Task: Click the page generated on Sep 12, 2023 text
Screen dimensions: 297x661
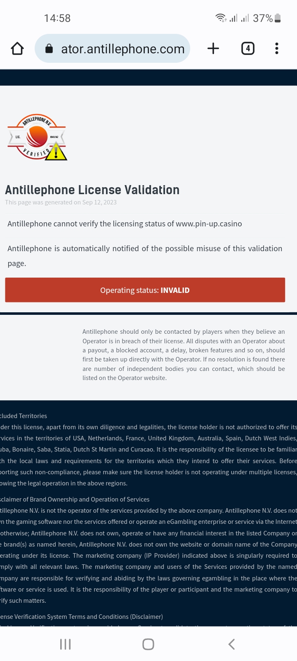Action: pyautogui.click(x=61, y=202)
